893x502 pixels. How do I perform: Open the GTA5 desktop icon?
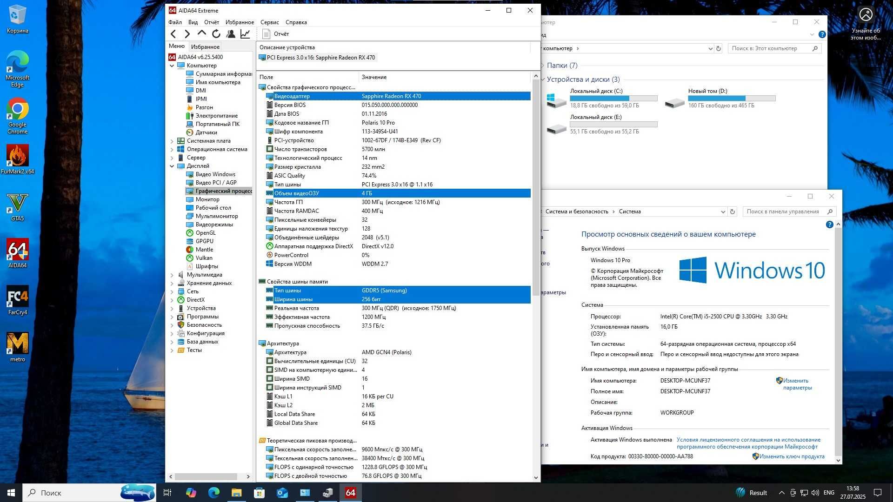18,207
